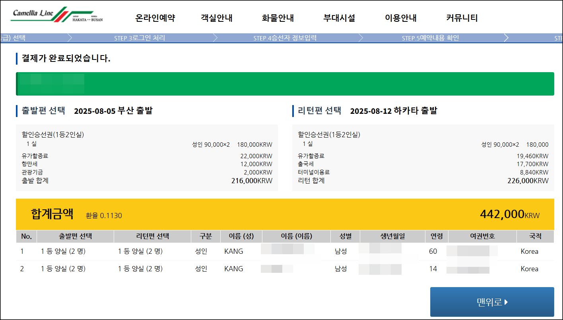Open the 객실안내 menu
The height and width of the screenshot is (320, 563).
coord(217,18)
